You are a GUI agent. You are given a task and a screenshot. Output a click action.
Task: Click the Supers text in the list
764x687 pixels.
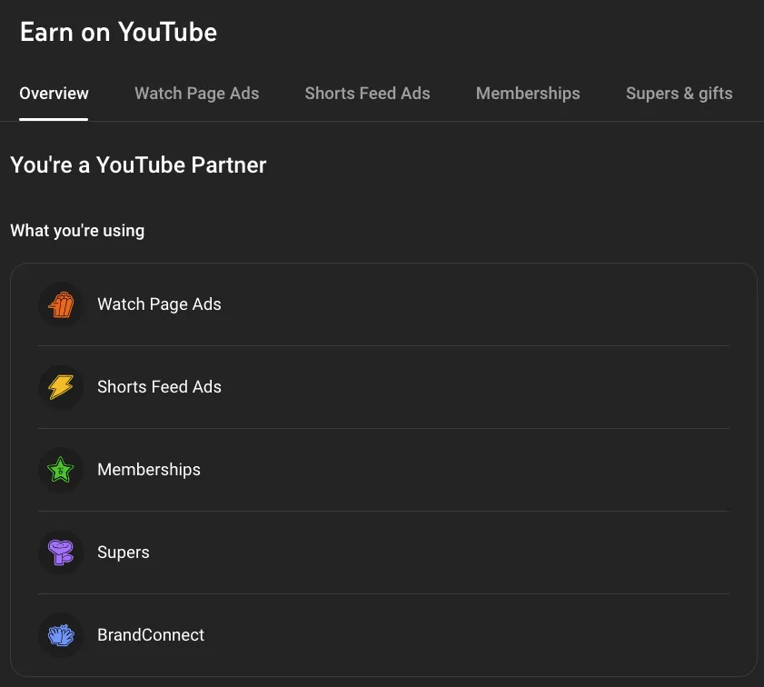coord(124,553)
